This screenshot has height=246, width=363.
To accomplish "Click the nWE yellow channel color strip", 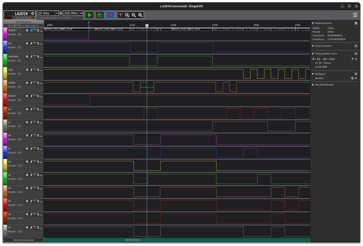I will point(5,74).
